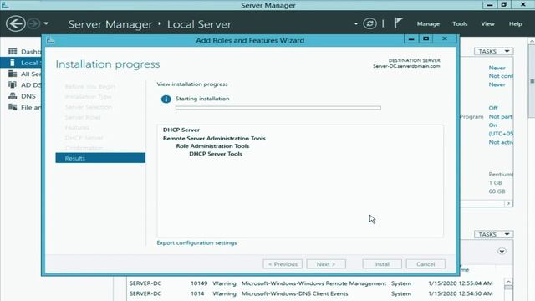The width and height of the screenshot is (535, 301).
Task: Select the Server Selection wizard step
Action: (89, 107)
